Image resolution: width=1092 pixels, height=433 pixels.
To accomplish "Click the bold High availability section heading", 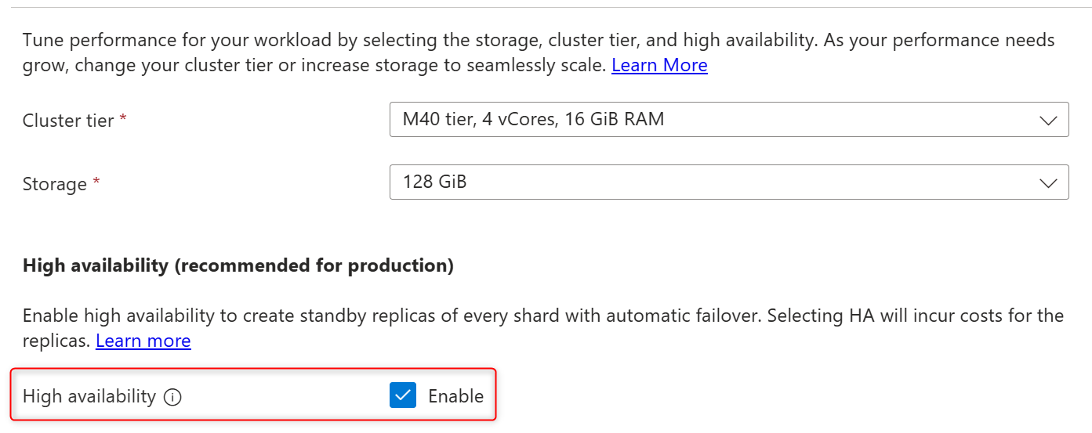I will pyautogui.click(x=94, y=266).
